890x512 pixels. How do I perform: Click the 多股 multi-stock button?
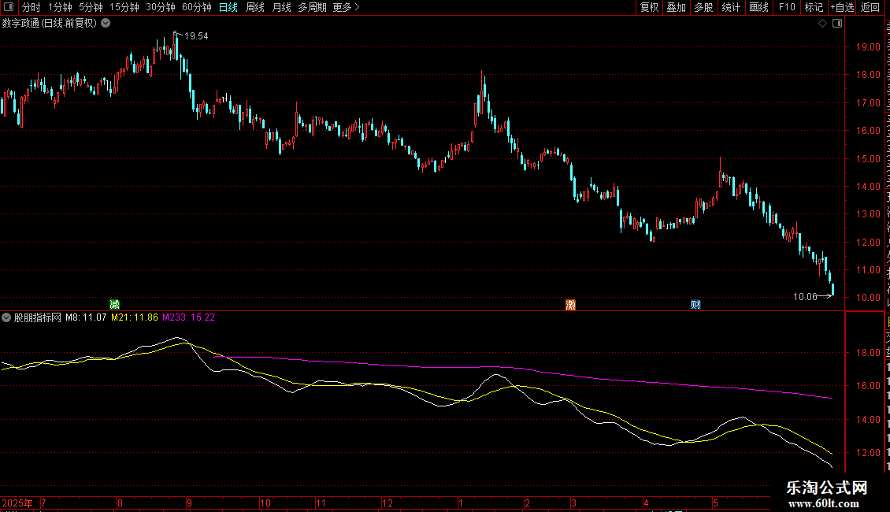click(703, 7)
